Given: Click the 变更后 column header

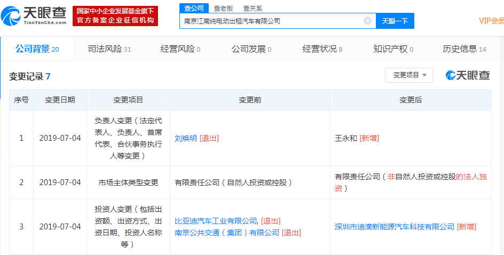Looking at the screenshot, I should 411,100.
